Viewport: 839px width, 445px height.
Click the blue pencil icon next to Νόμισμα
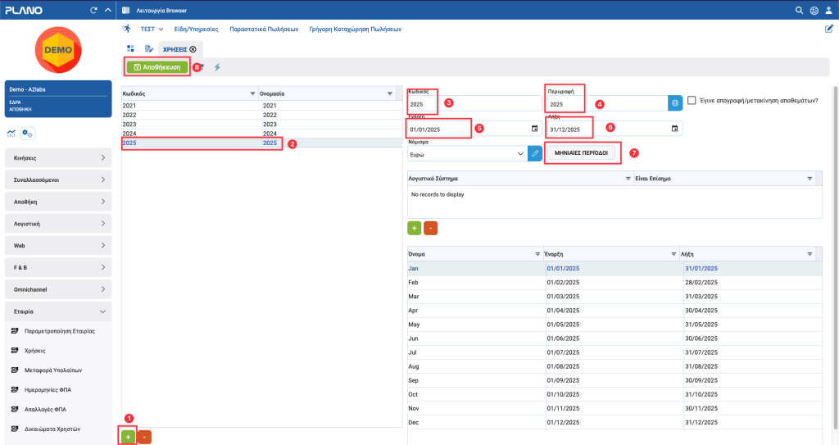coord(534,154)
